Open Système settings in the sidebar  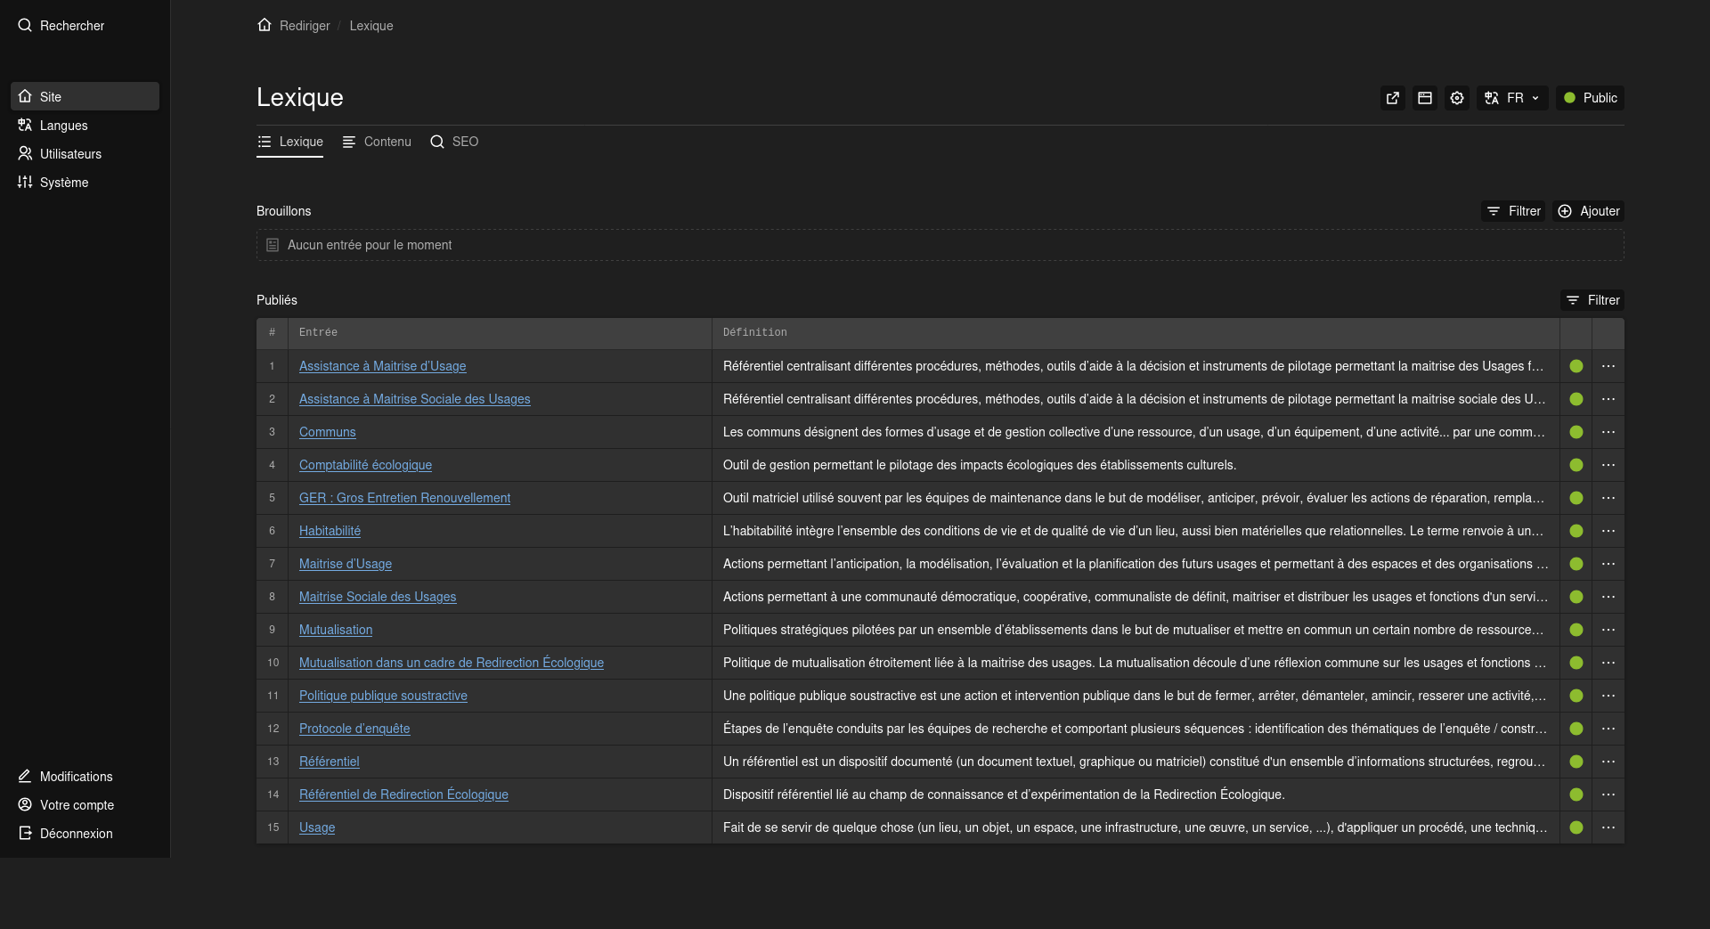63,183
